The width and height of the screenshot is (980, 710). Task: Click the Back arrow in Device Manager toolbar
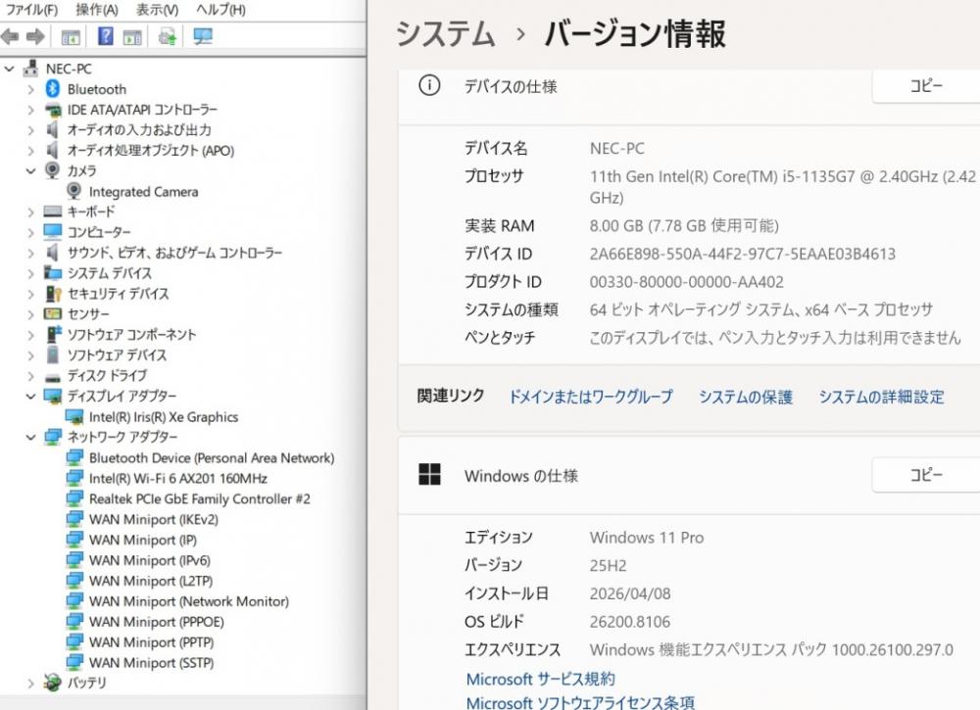(x=10, y=37)
